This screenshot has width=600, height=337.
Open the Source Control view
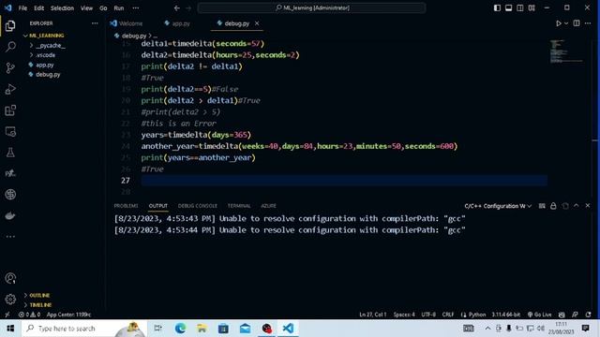pyautogui.click(x=10, y=68)
